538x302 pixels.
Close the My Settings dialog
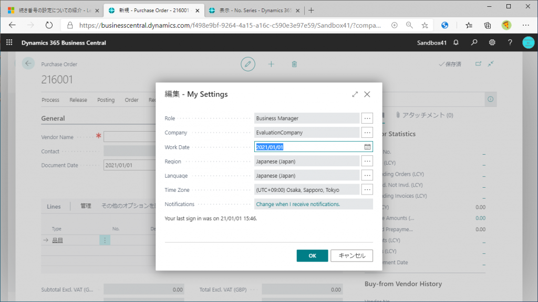point(367,94)
